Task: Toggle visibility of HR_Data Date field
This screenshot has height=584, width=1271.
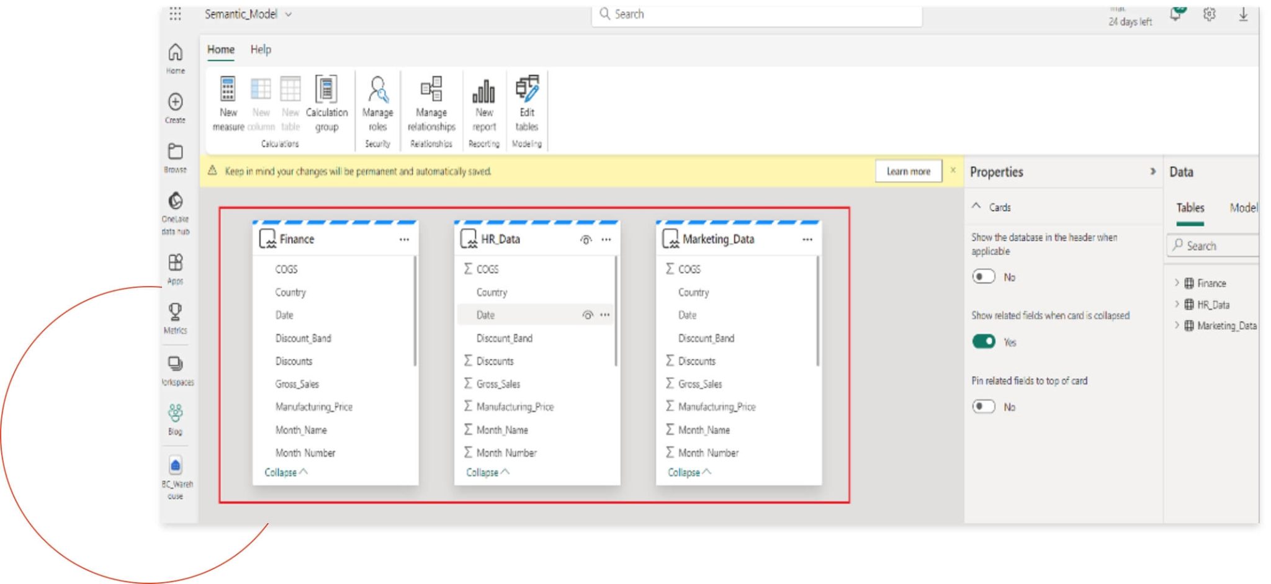Action: pos(587,315)
